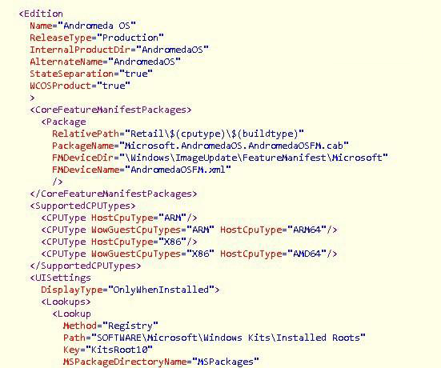
Task: Click the opening CoreFeatureManifestPackages tag
Action: pos(110,110)
